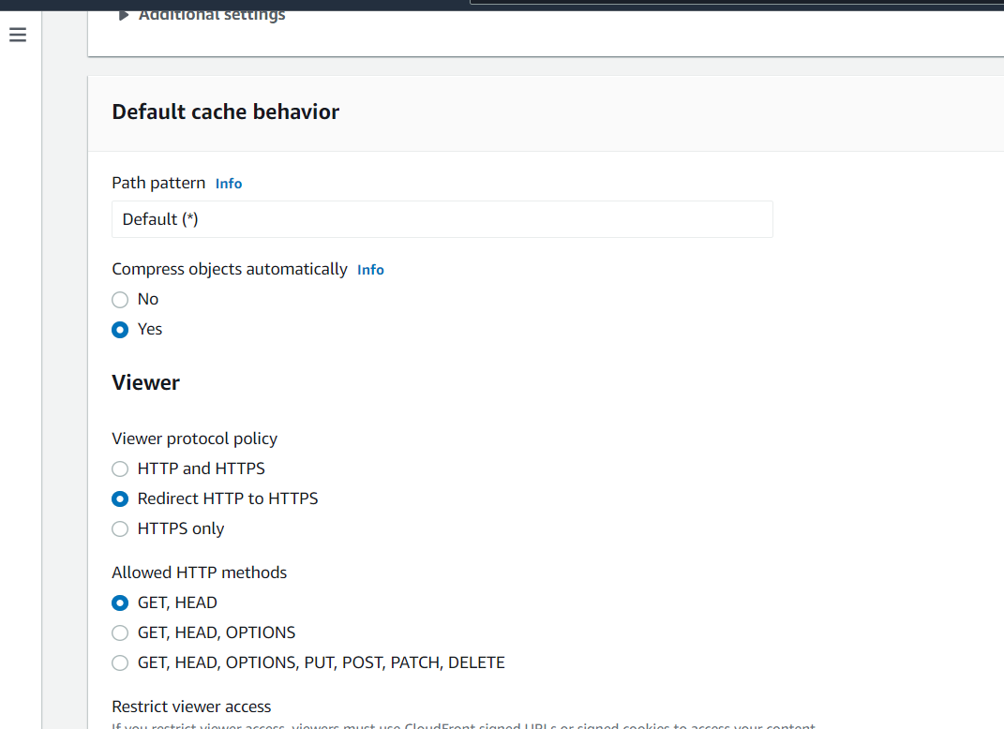Open Info link for Compress objects automatically
The height and width of the screenshot is (729, 1004).
tap(370, 270)
